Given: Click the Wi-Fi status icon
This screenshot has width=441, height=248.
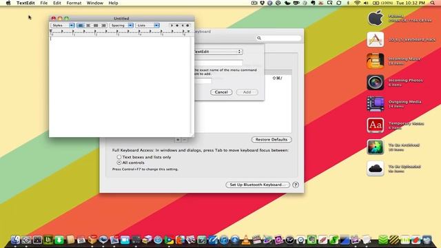Looking at the screenshot, I should point(357,3).
